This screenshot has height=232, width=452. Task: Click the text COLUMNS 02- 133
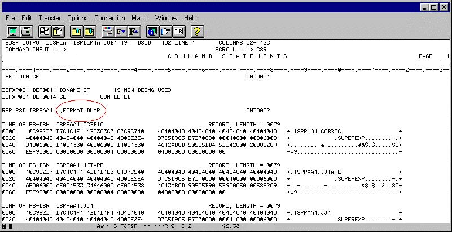(x=244, y=43)
